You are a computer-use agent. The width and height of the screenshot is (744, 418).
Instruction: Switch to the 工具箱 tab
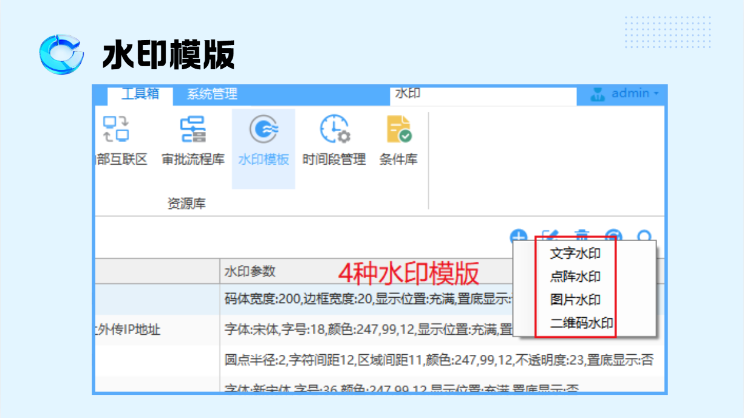[x=140, y=94]
